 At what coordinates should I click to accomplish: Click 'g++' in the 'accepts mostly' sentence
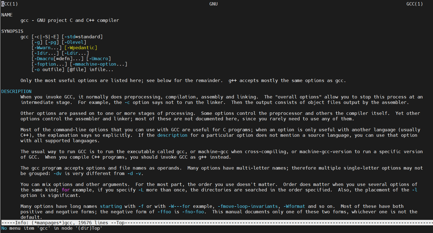(x=233, y=80)
